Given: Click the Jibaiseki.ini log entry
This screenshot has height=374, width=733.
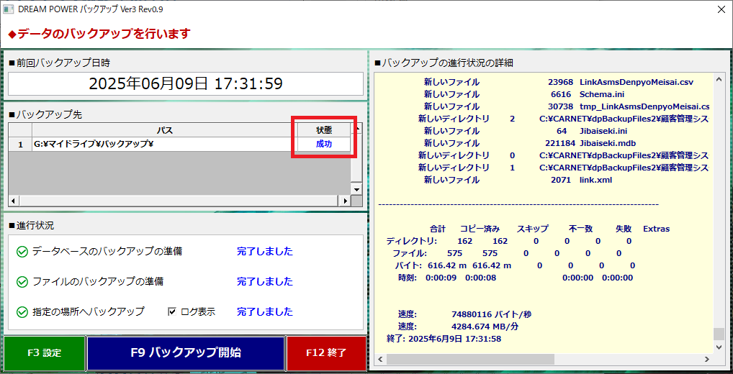Looking at the screenshot, I should tap(603, 131).
